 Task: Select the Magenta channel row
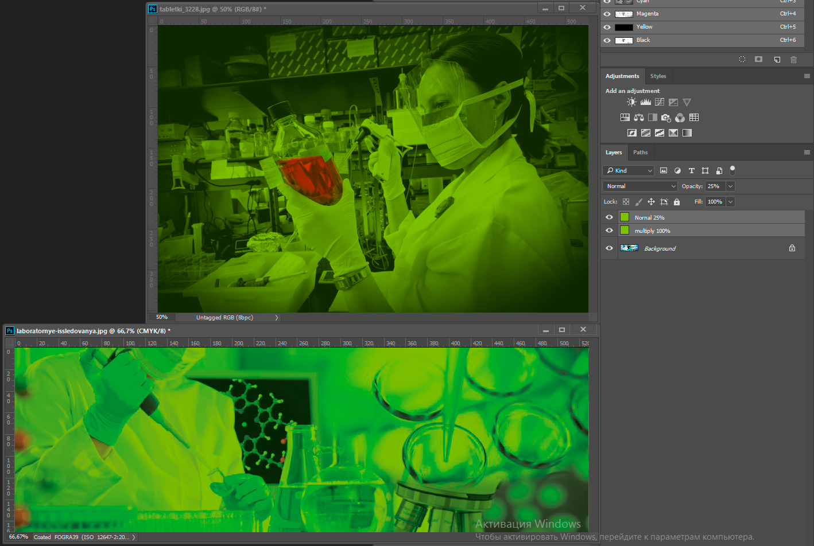(702, 14)
